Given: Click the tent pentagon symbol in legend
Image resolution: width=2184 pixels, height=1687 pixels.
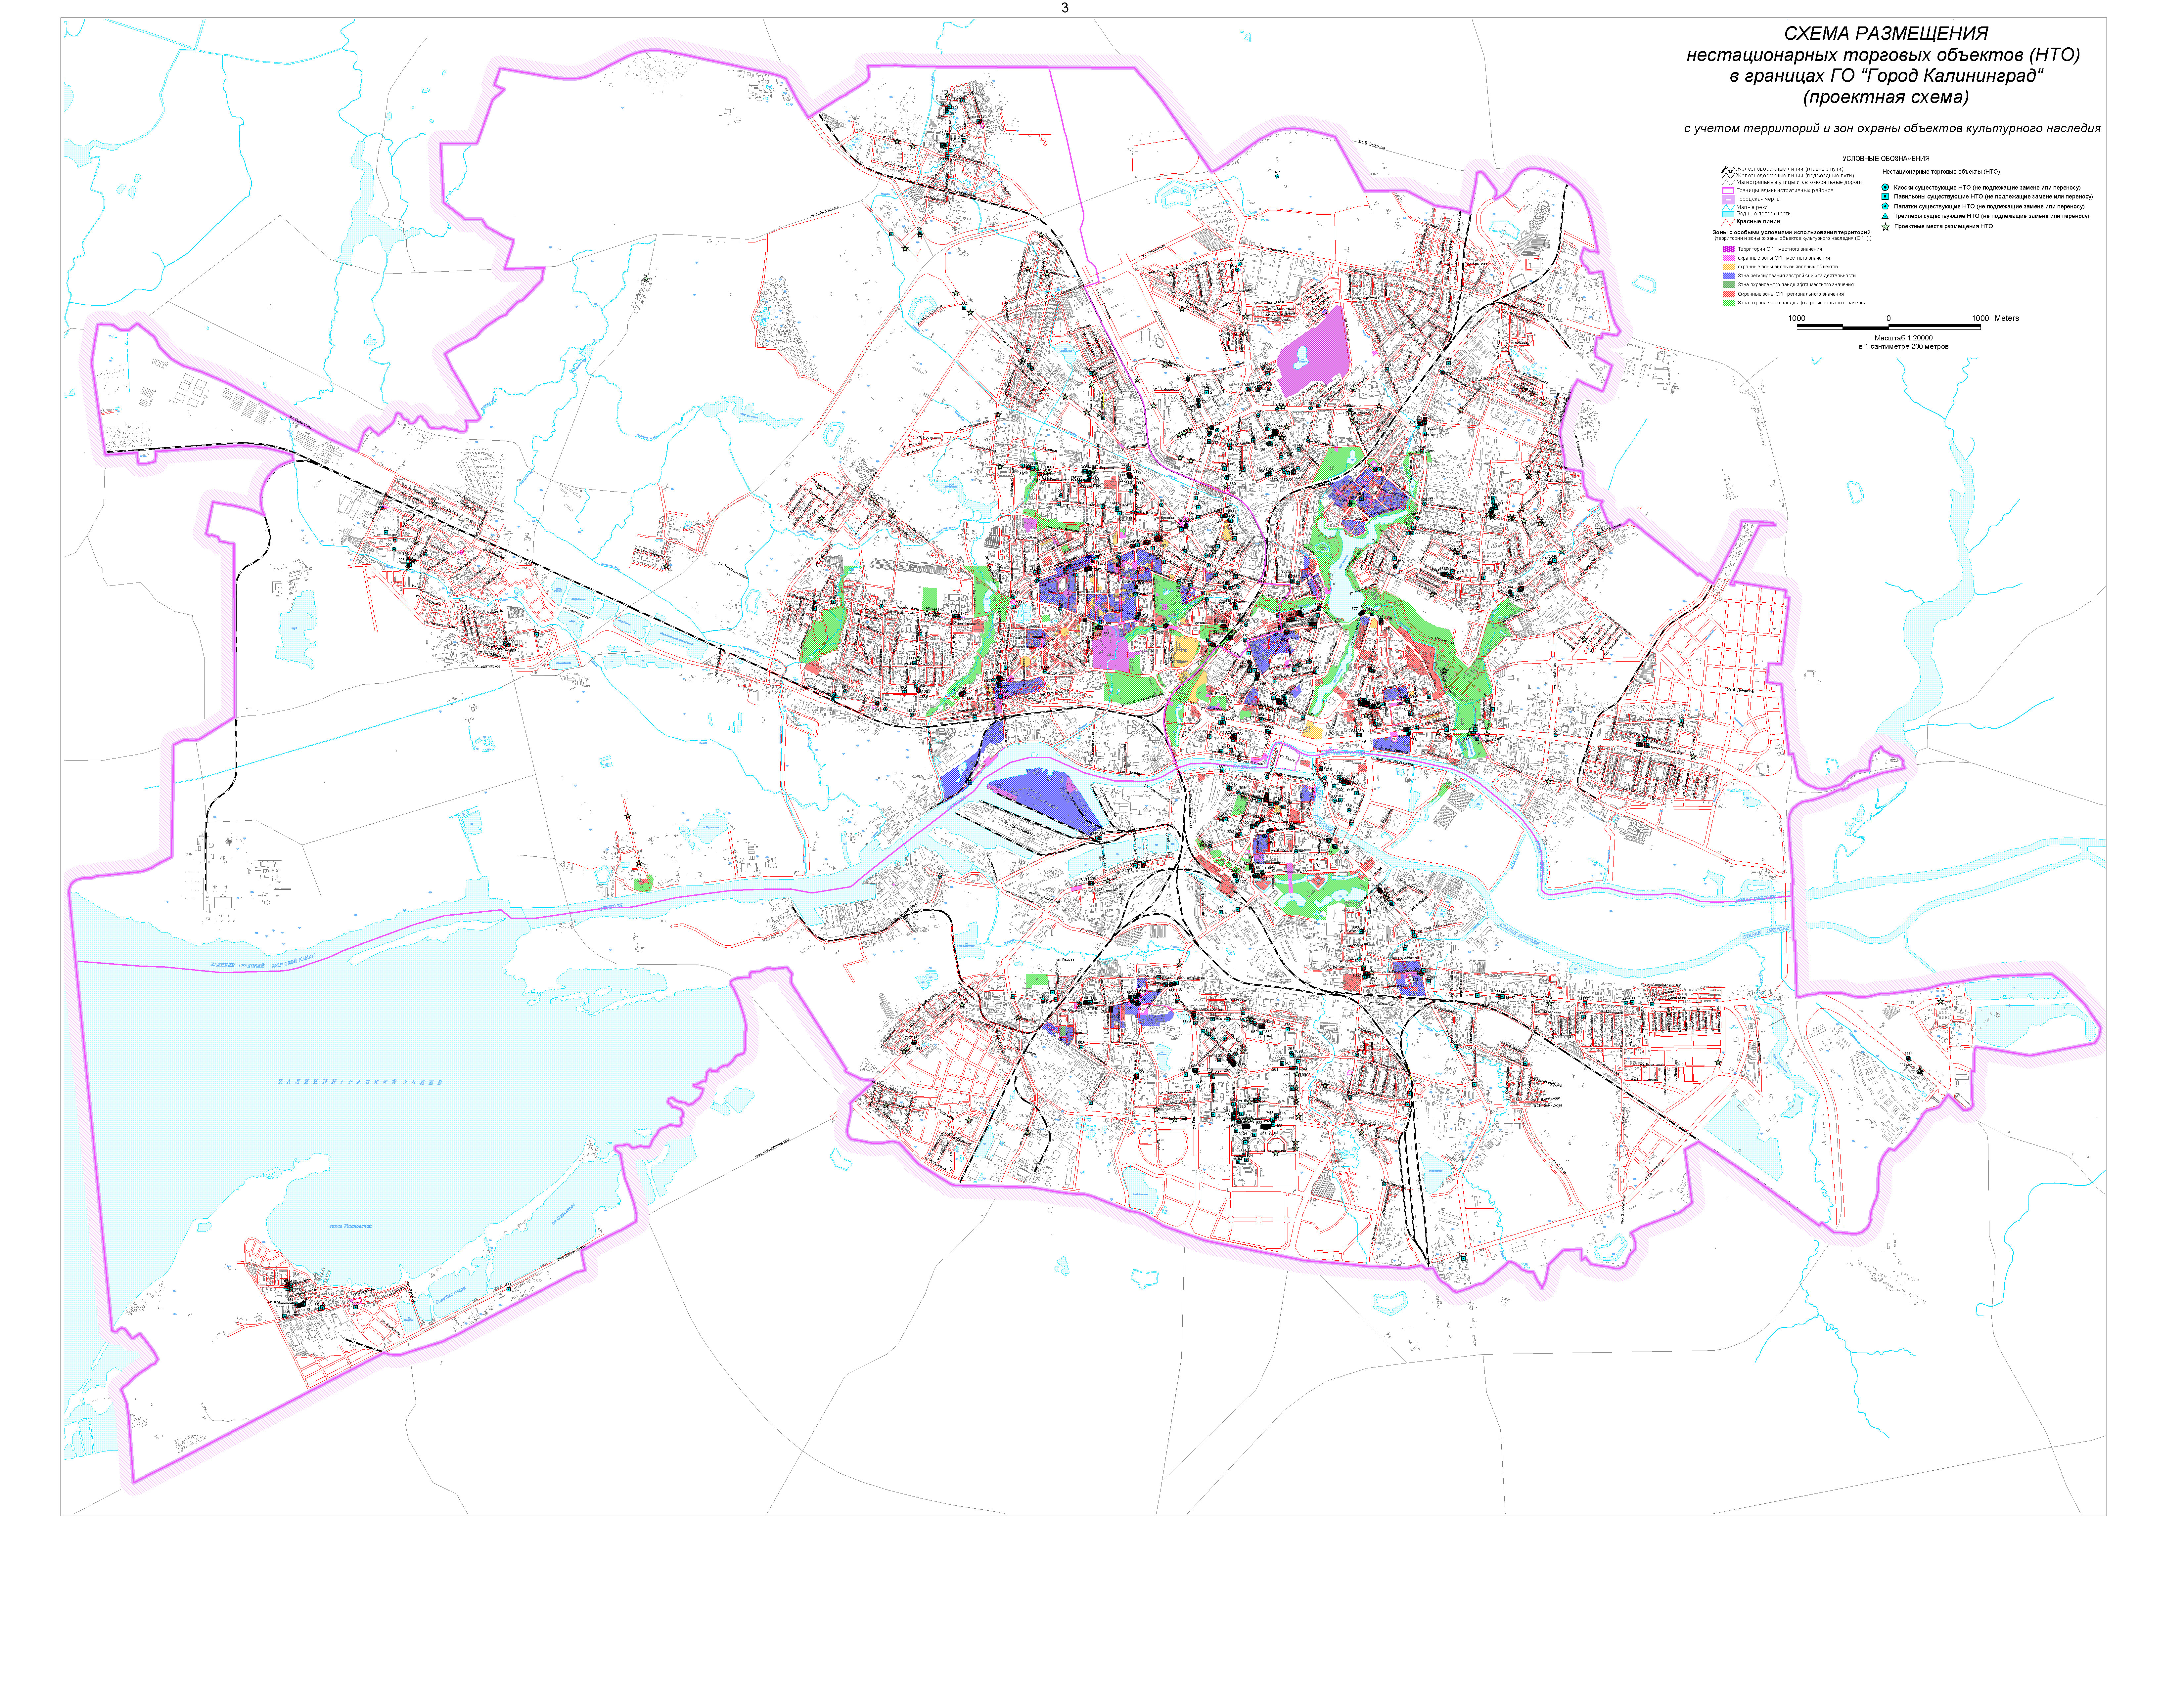Looking at the screenshot, I should coord(1885,206).
